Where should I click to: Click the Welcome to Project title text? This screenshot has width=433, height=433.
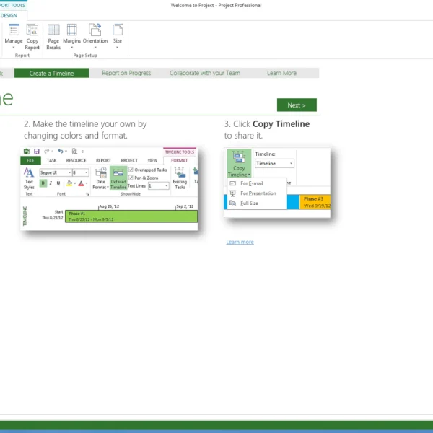216,5
